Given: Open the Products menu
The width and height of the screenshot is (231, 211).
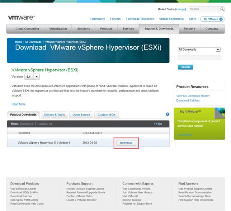Looking at the screenshot, I should 106,29.
